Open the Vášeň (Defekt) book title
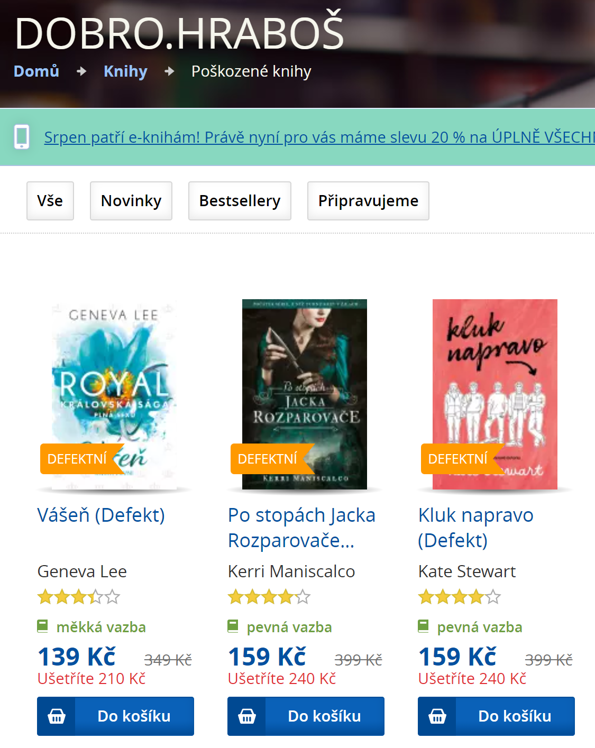 [101, 515]
